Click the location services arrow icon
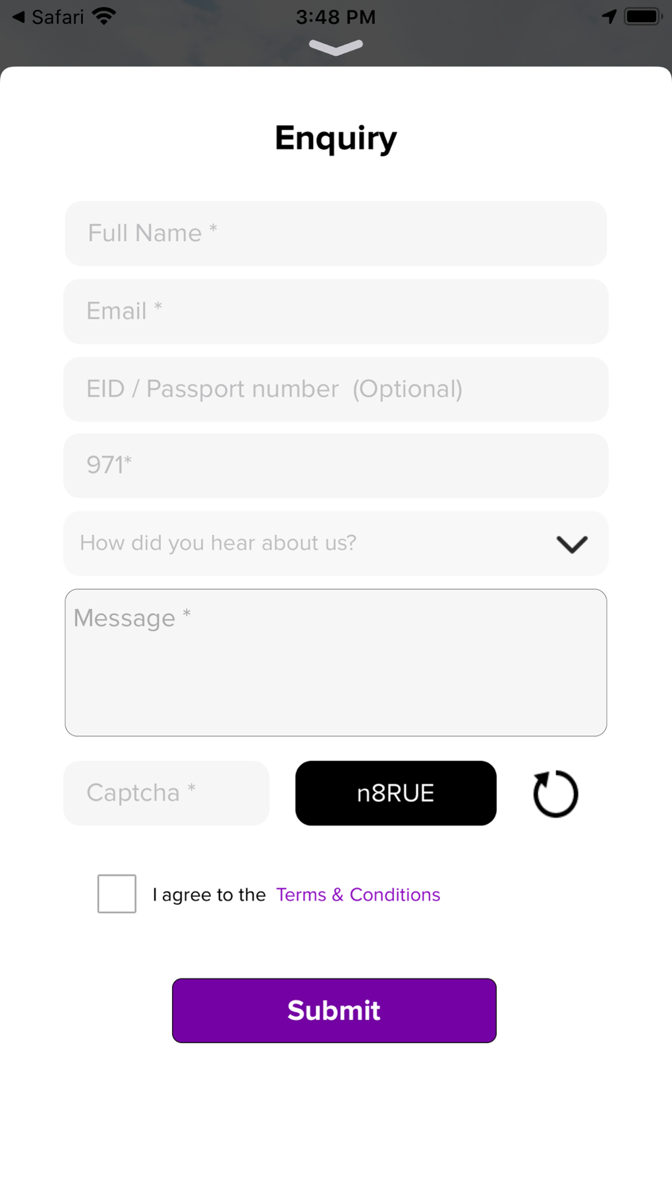This screenshot has width=672, height=1194. 609,16
